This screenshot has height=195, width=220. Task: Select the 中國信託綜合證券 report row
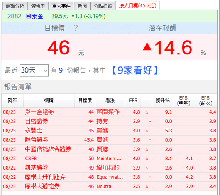click(x=109, y=149)
